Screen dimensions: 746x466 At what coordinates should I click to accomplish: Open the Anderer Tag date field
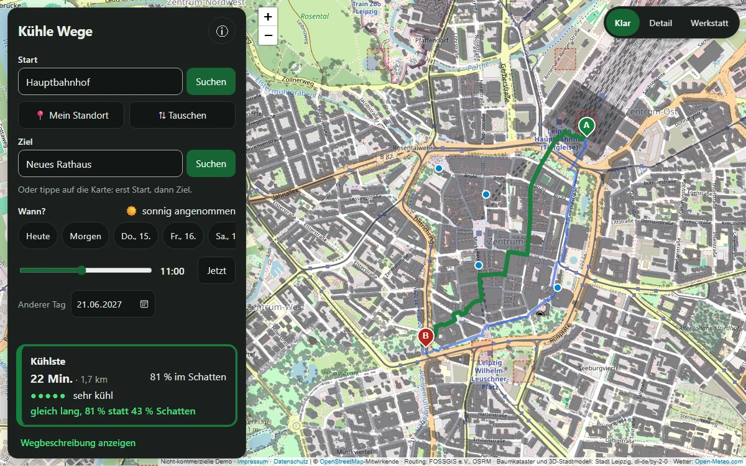113,304
